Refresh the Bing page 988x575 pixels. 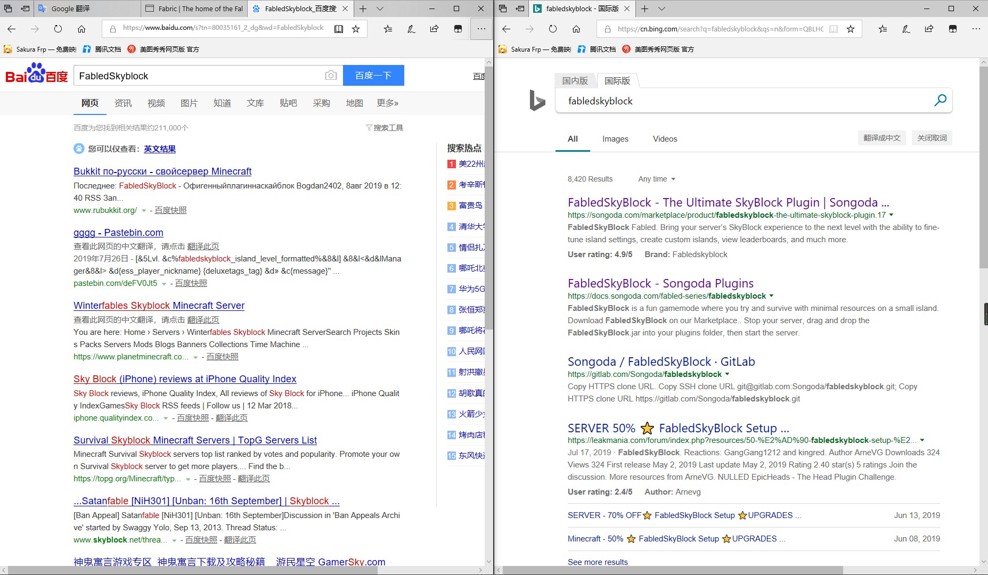click(553, 29)
